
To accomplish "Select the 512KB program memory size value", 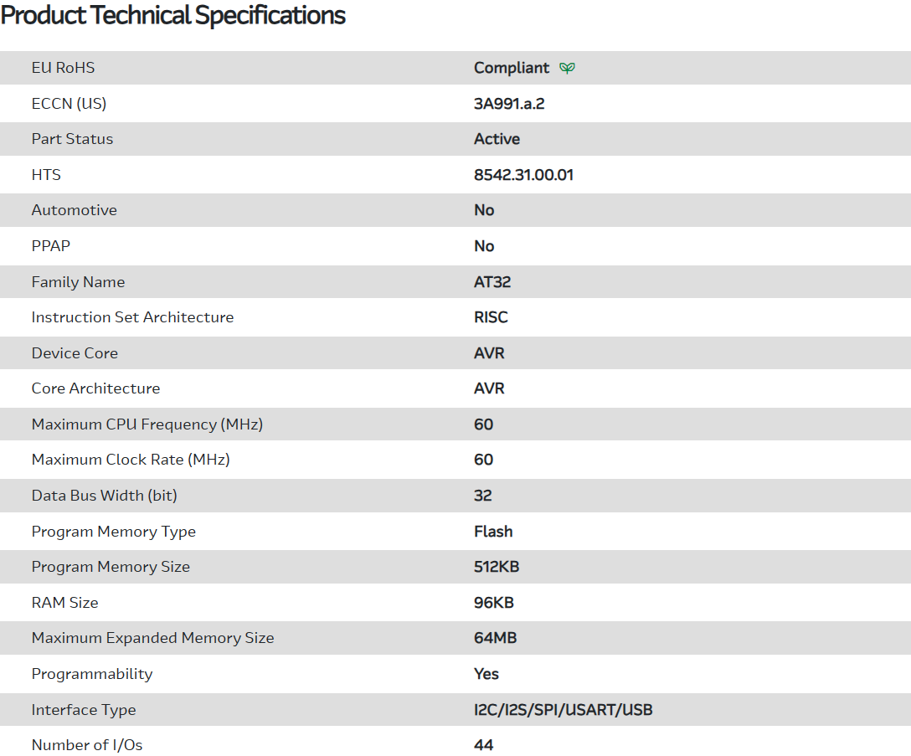I will (497, 567).
